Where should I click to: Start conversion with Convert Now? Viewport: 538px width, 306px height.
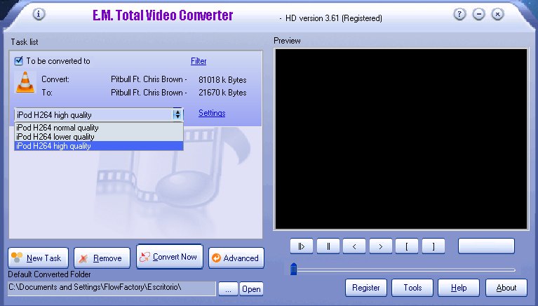[170, 257]
